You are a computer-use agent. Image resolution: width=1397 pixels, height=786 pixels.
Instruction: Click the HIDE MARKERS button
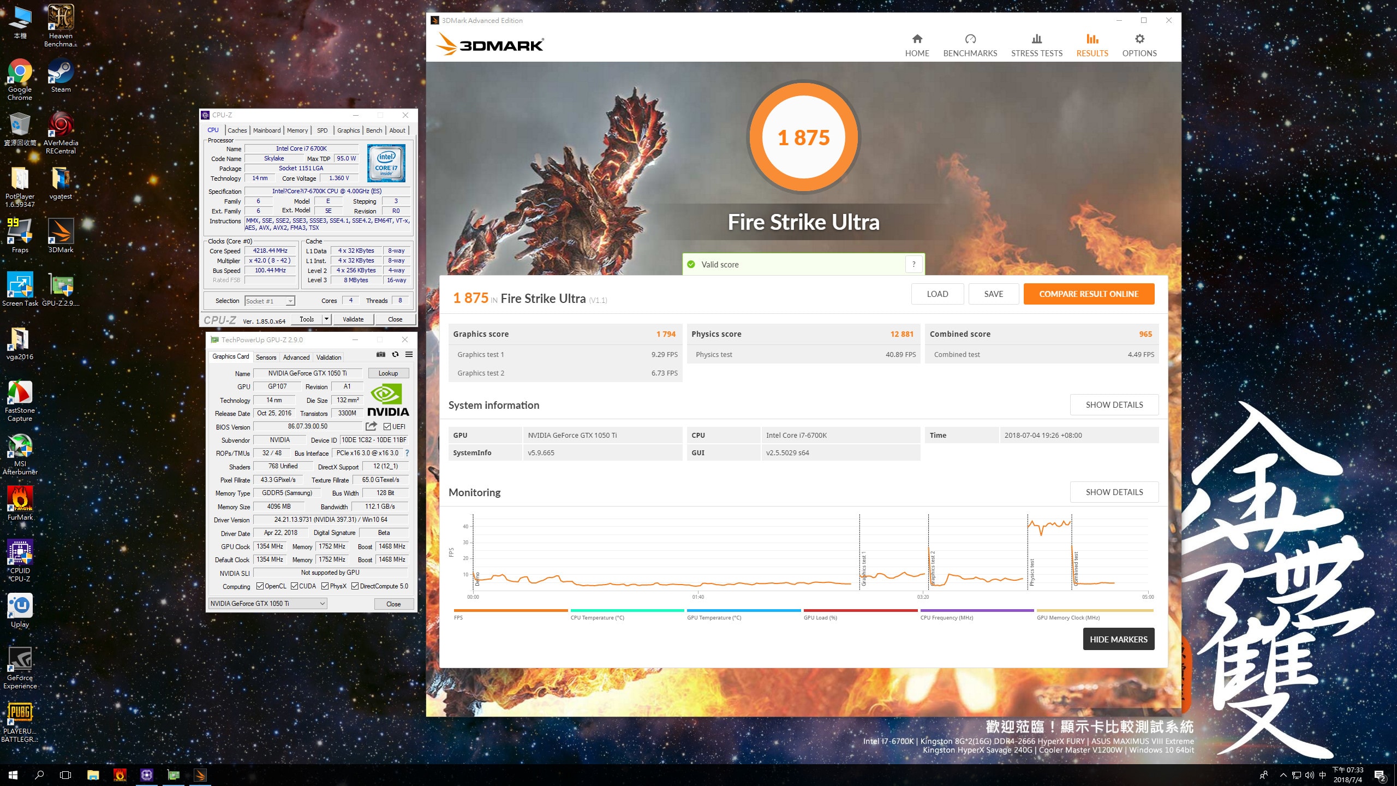tap(1118, 639)
